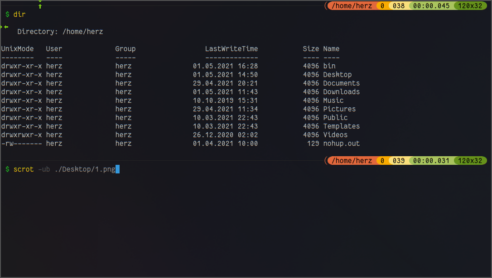Viewport: 492px width, 278px height.
Task: Select the 'Pictures' directory name
Action: pyautogui.click(x=339, y=109)
